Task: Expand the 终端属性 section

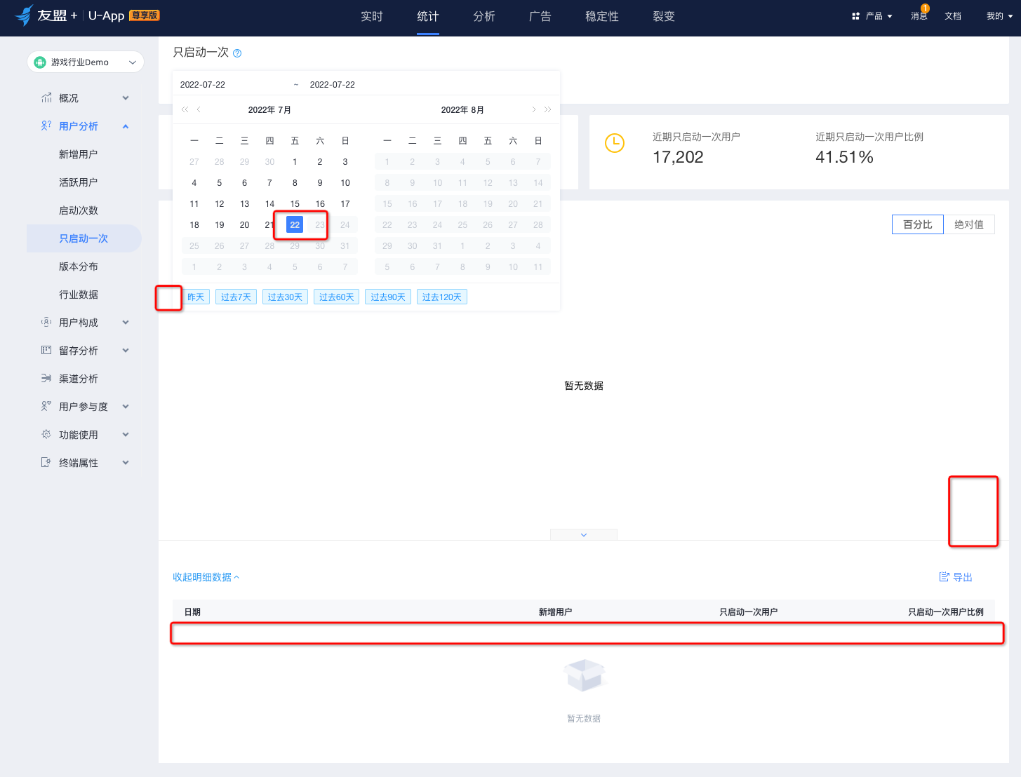Action: pyautogui.click(x=126, y=463)
